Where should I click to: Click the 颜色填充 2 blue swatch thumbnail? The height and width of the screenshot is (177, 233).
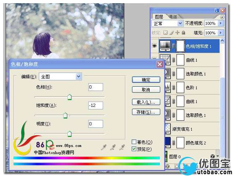point(168,142)
